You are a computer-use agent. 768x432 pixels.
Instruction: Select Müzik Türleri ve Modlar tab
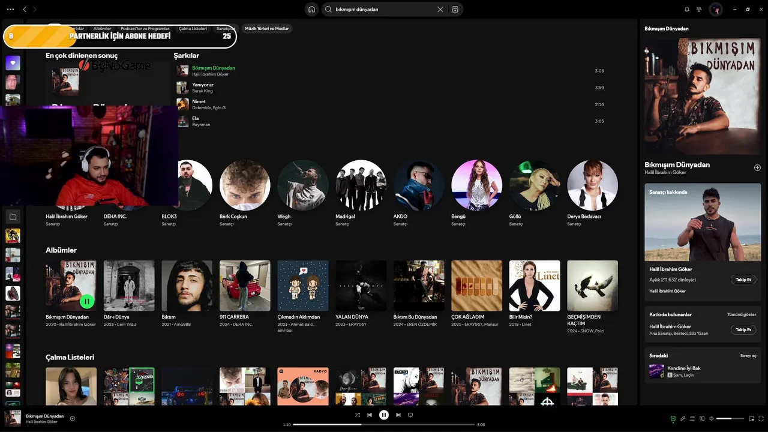[267, 28]
